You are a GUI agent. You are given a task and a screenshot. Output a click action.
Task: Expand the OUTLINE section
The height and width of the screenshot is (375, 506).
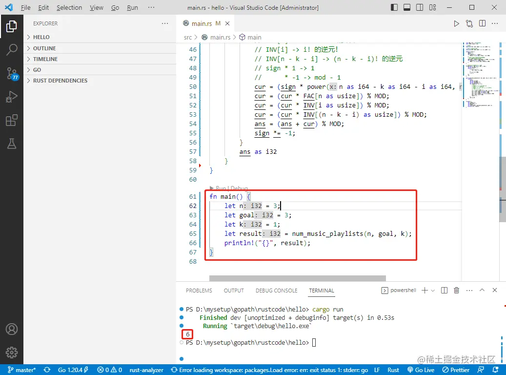tap(100, 48)
